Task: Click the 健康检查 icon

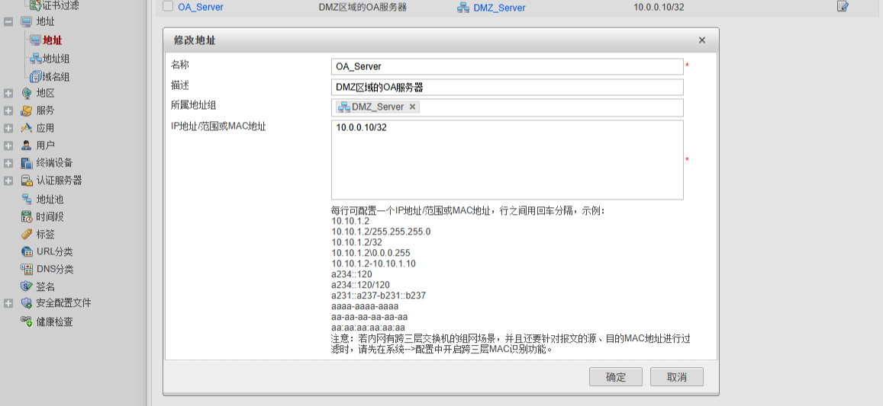Action: tap(27, 321)
